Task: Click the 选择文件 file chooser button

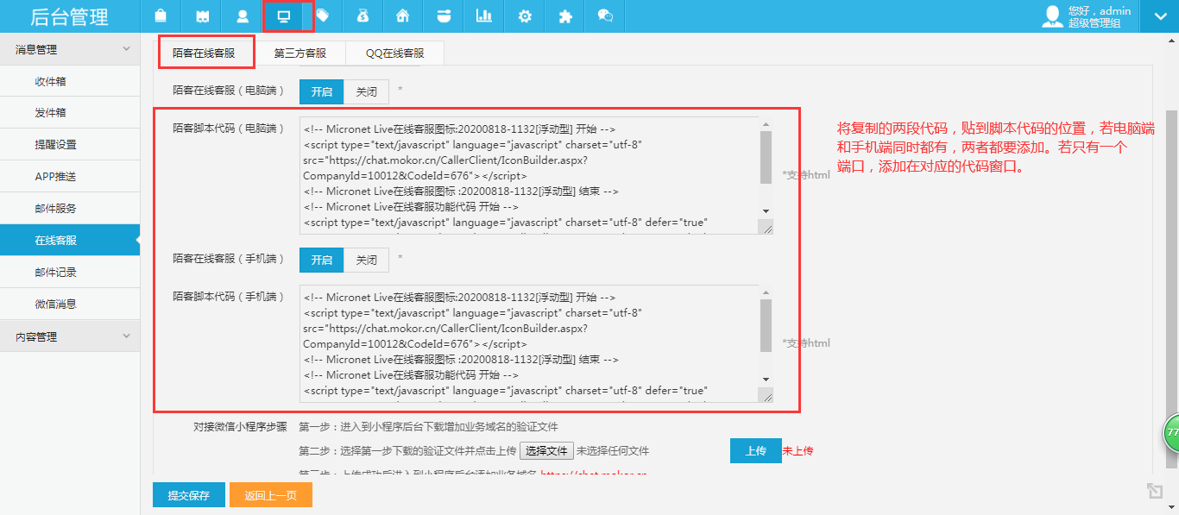Action: click(546, 450)
